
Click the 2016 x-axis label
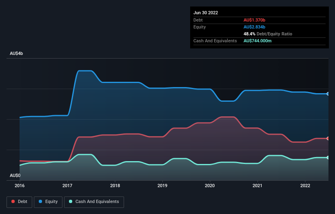[x=20, y=186]
